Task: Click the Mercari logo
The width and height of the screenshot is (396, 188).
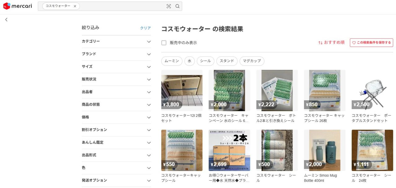Action: pos(18,6)
